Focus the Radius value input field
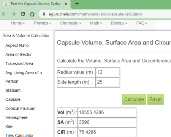171x137 pixels. pyautogui.click(x=108, y=72)
